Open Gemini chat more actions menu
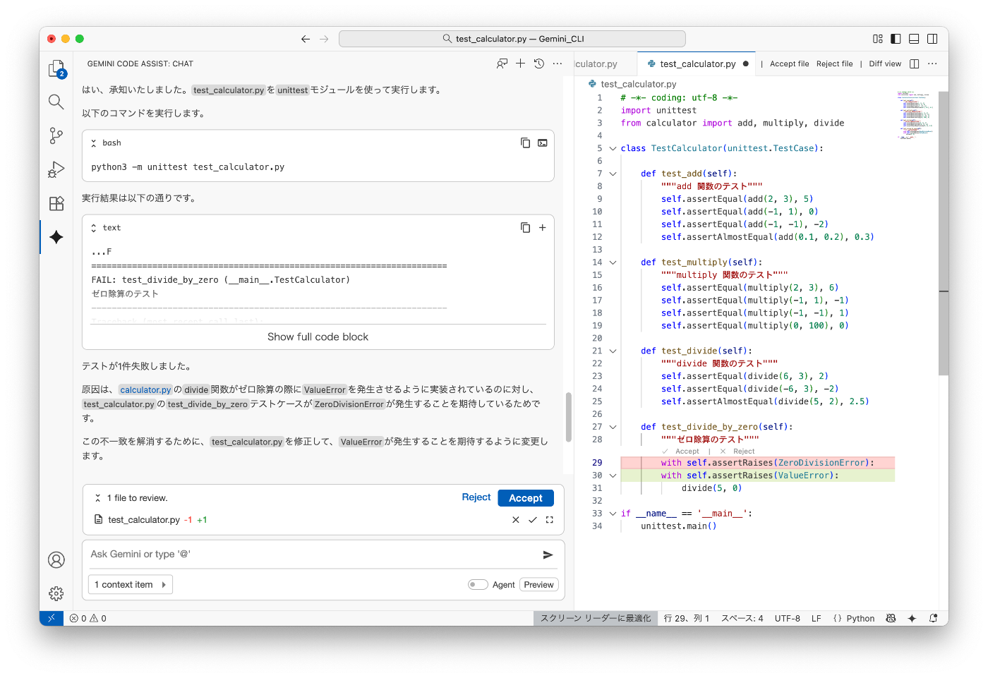Viewport: 988px width, 678px height. [x=558, y=63]
